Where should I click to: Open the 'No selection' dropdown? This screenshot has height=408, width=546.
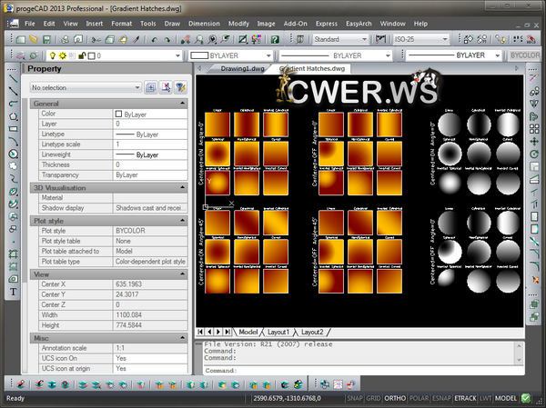point(86,87)
